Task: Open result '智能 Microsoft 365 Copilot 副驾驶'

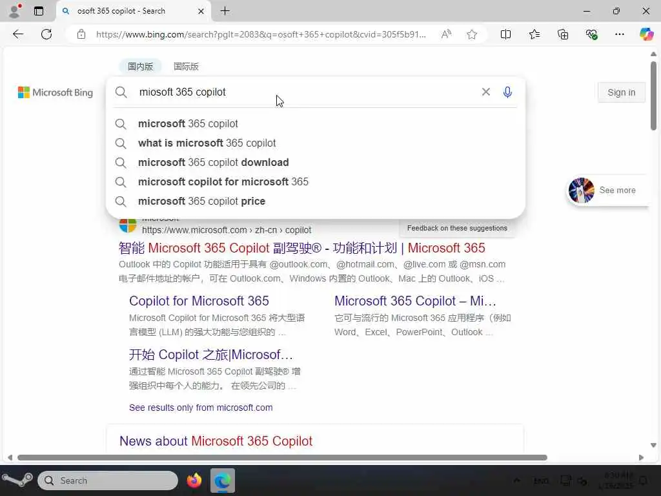Action: 302,248
